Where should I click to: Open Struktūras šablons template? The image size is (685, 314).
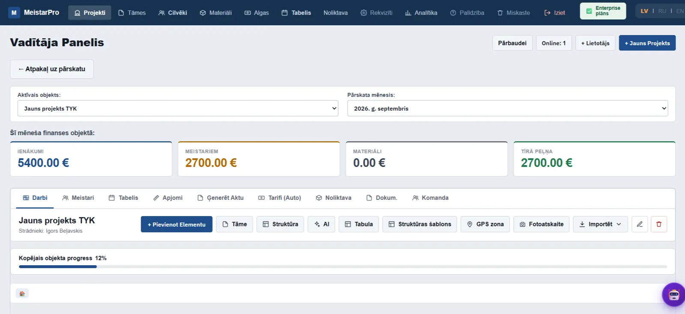point(420,224)
